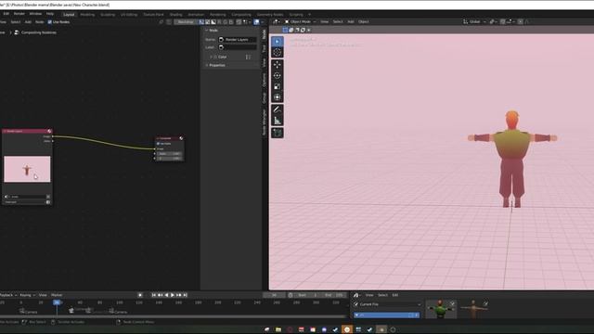
Task: Switch to the Compositing workspace tab
Action: click(241, 15)
